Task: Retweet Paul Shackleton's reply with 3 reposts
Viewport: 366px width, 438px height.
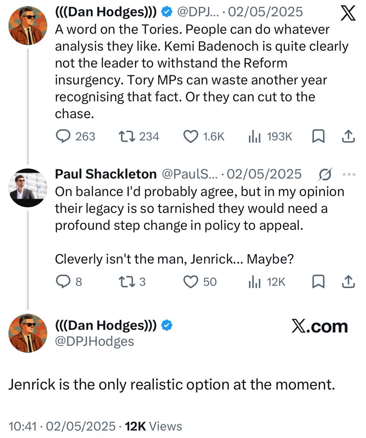Action: (128, 281)
